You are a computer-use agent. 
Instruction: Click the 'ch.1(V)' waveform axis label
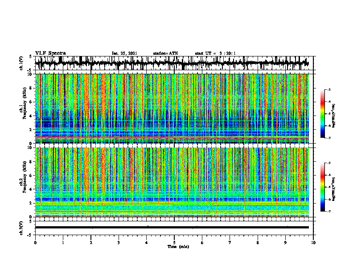(x=21, y=63)
